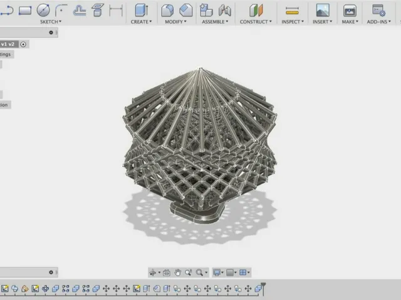401x300 pixels.
Task: Click the Extrude icon above CREATE
Action: coord(142,10)
